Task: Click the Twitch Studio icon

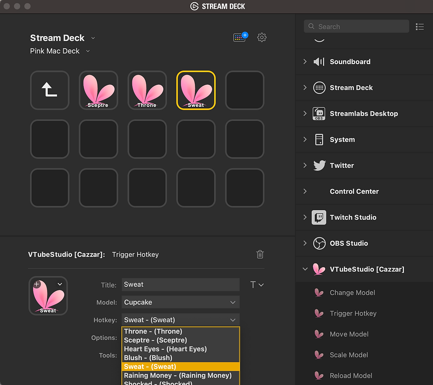Action: pyautogui.click(x=319, y=217)
